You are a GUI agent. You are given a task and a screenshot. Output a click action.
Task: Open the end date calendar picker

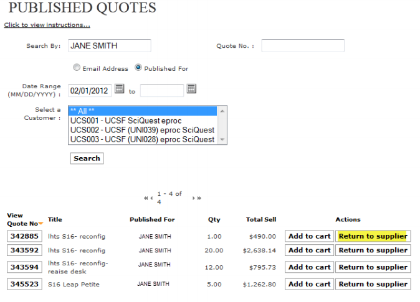[x=191, y=89]
